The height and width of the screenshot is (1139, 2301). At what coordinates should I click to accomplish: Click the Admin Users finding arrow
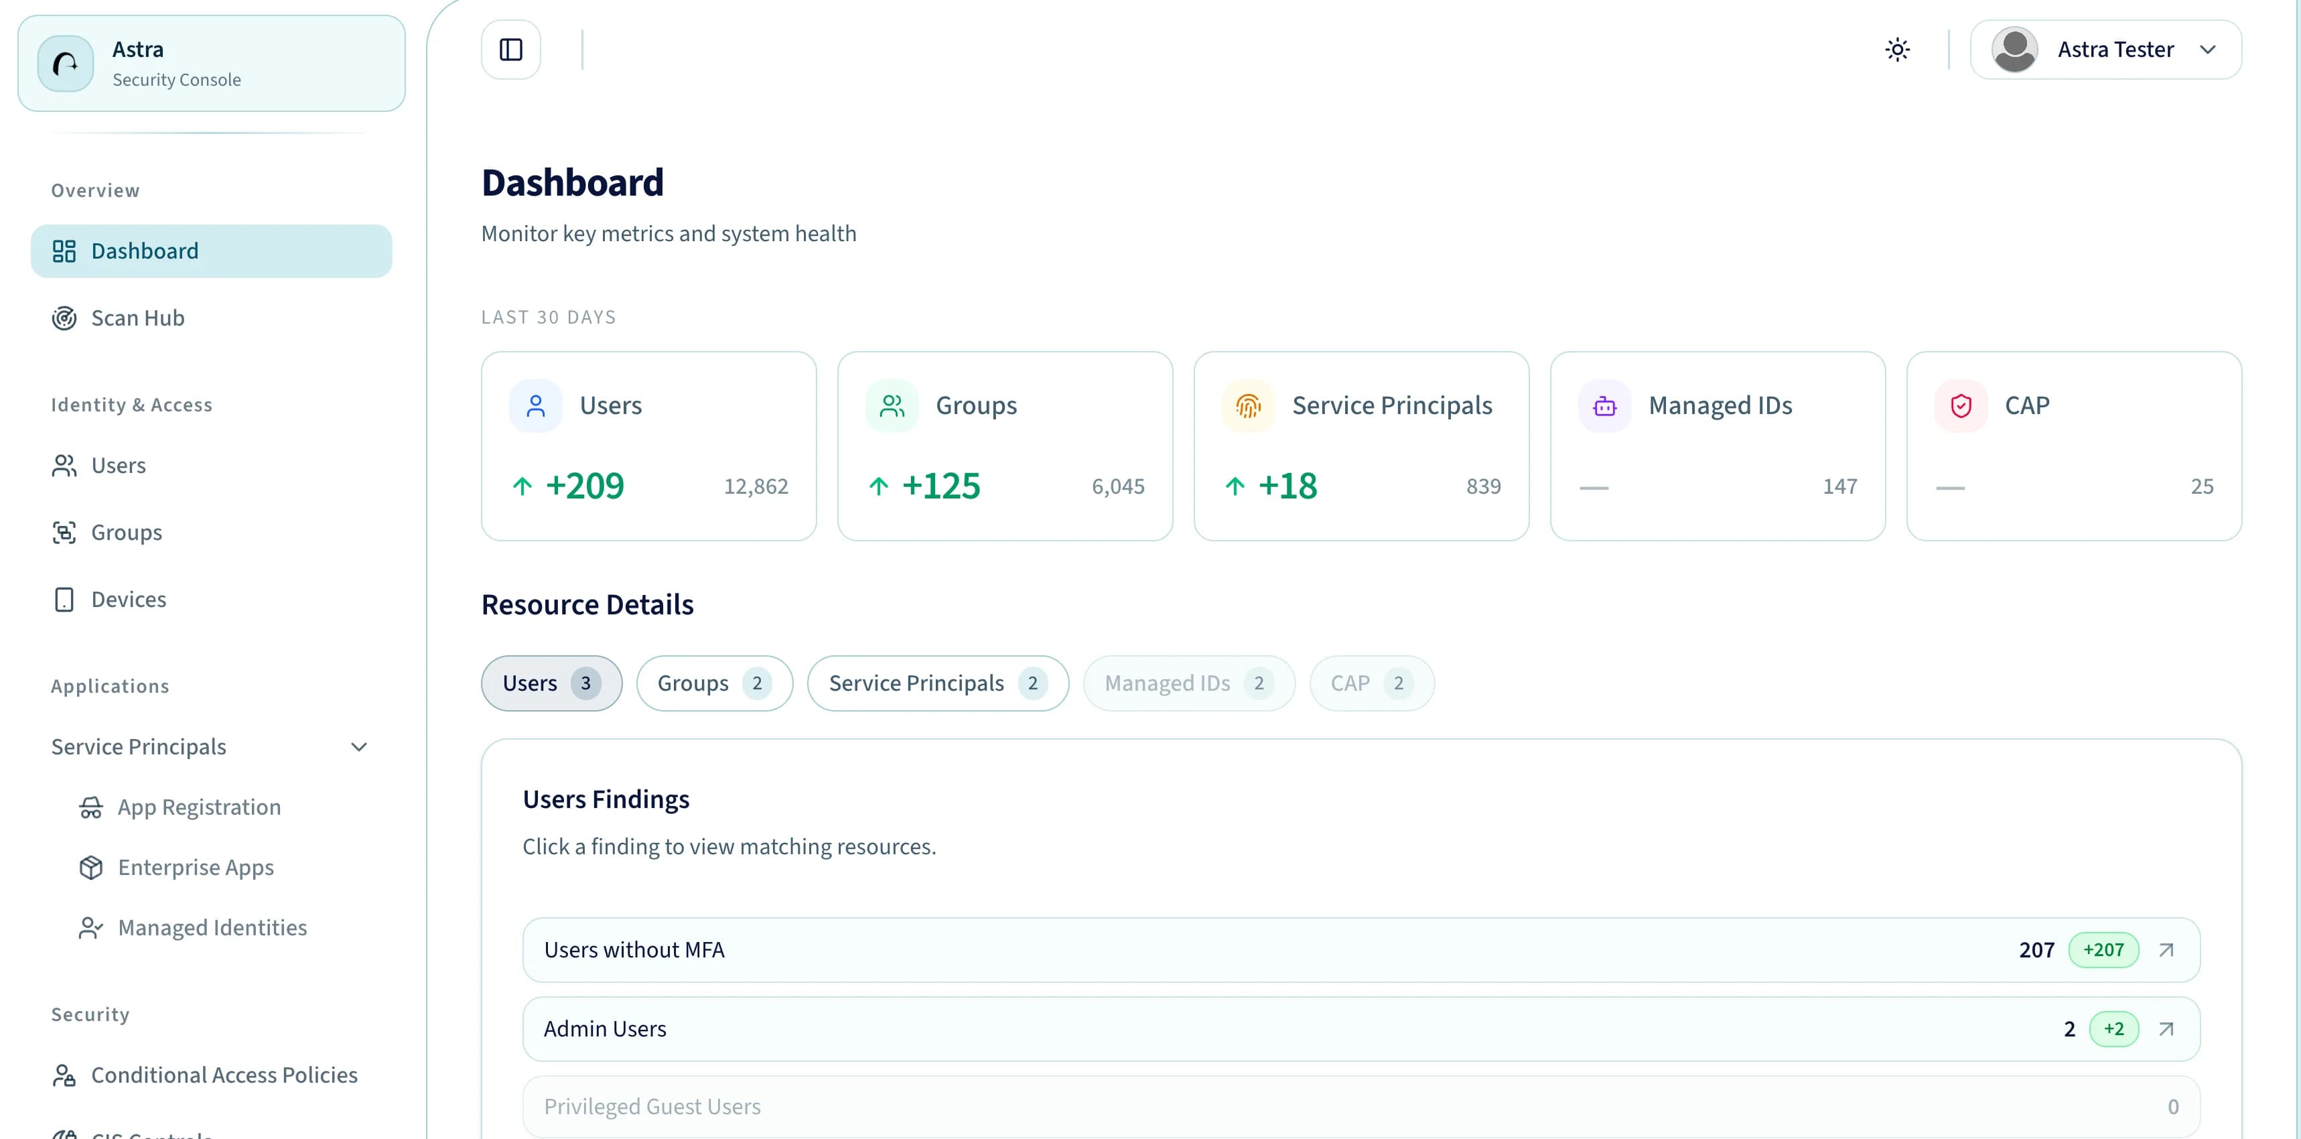coord(2166,1028)
